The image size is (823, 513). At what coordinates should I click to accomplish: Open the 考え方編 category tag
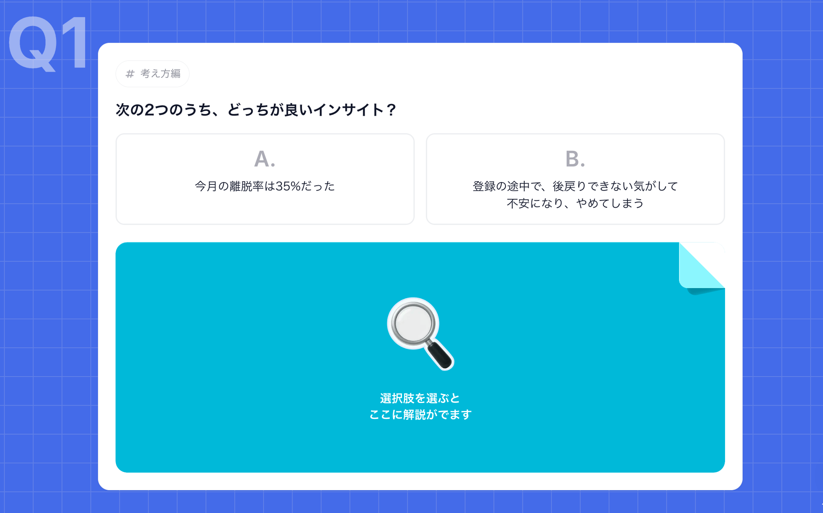[152, 74]
